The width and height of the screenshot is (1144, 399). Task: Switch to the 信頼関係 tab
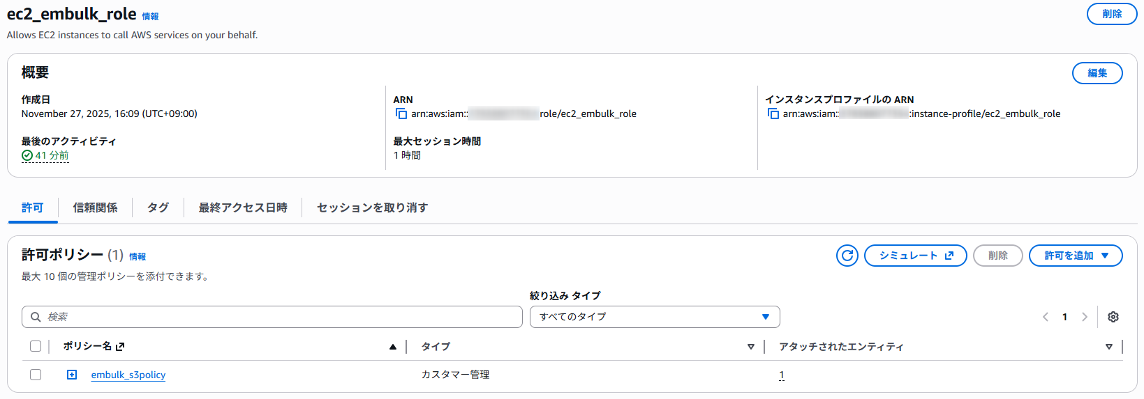(x=95, y=208)
